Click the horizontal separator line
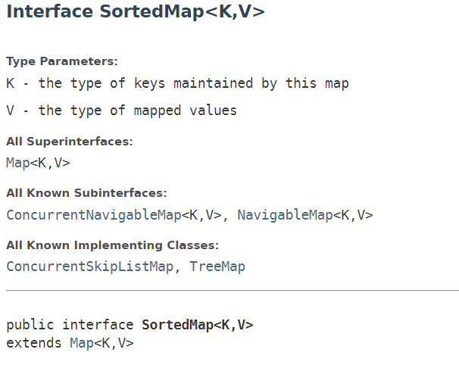459x368 pixels. (x=232, y=290)
